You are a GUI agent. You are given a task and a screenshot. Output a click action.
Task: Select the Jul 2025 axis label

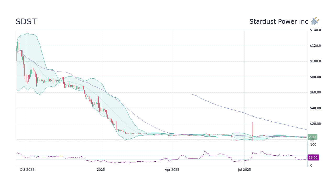[x=244, y=169]
